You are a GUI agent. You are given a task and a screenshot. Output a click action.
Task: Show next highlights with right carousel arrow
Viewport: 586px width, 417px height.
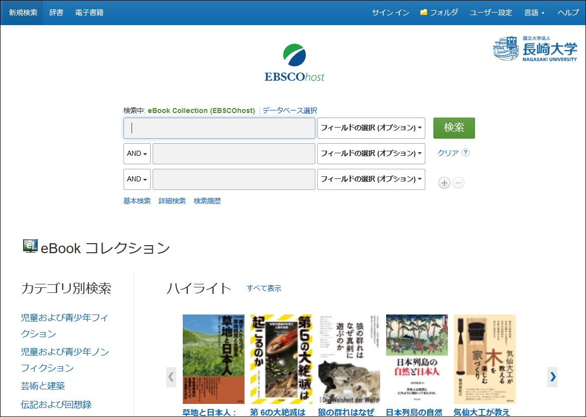552,377
